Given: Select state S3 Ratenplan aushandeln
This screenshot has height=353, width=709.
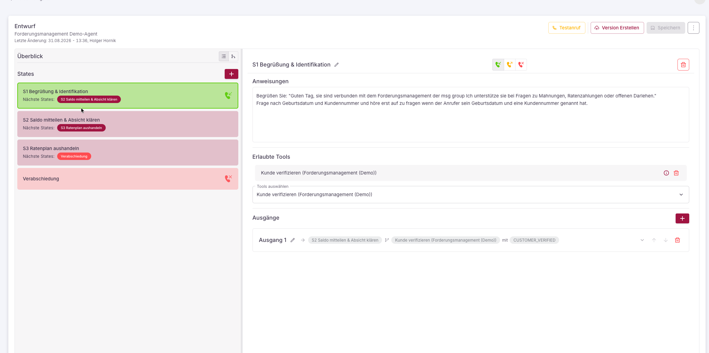Looking at the screenshot, I should (128, 153).
